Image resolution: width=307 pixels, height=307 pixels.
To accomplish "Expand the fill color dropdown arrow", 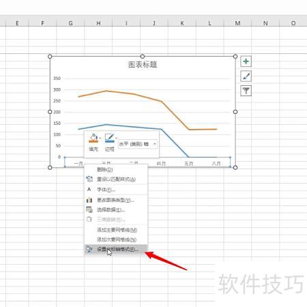I will point(100,138).
